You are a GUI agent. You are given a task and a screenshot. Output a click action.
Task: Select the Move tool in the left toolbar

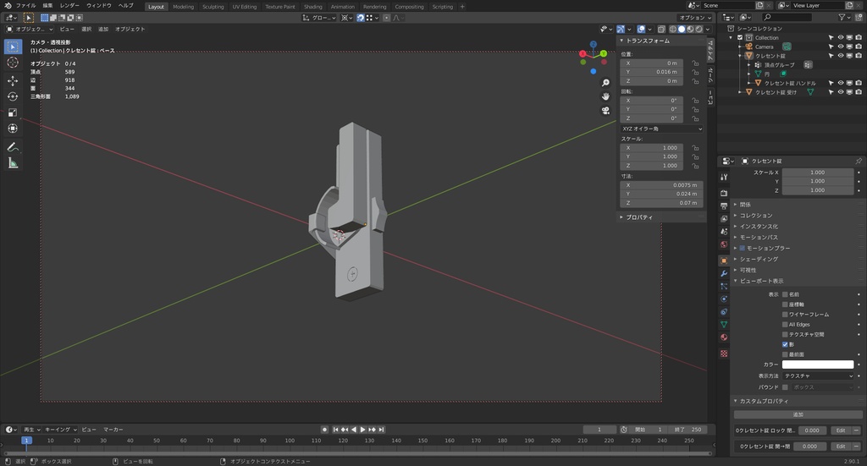[x=13, y=80]
